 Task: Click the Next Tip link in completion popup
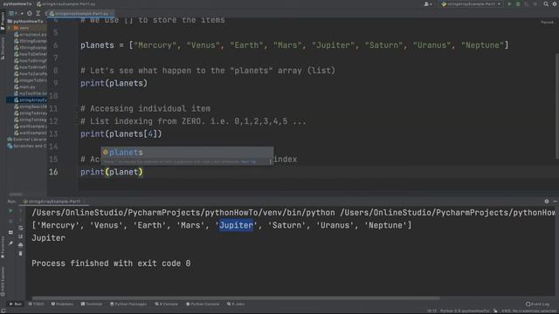coord(248,161)
